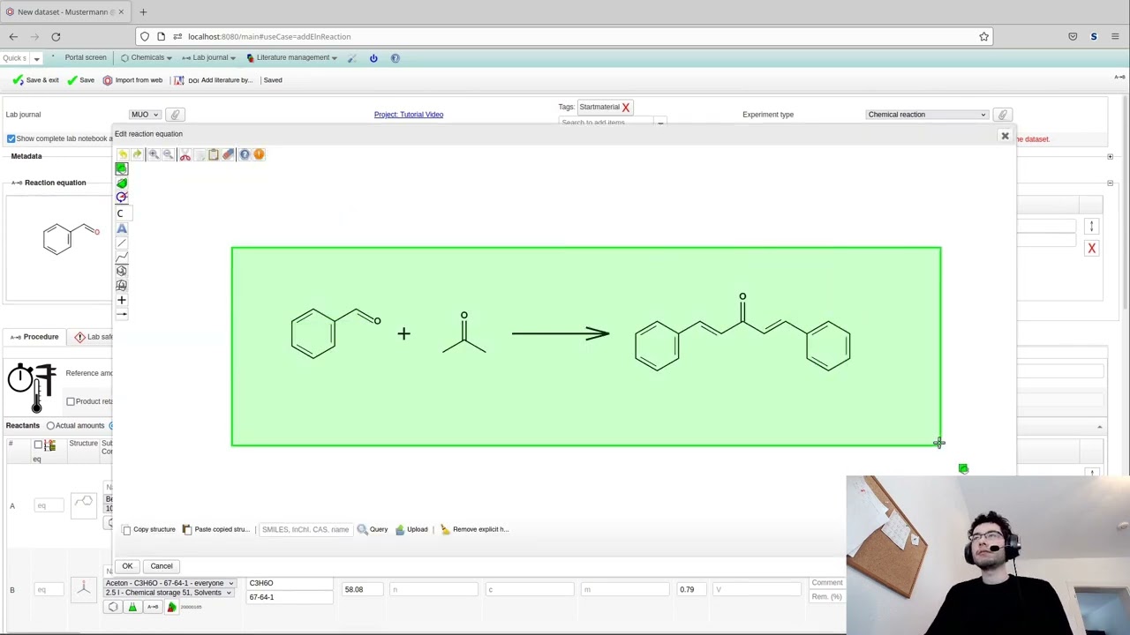Screen dimensions: 1130x635
Task: Click the paperclip next to Experiment type
Action: coord(1002,115)
